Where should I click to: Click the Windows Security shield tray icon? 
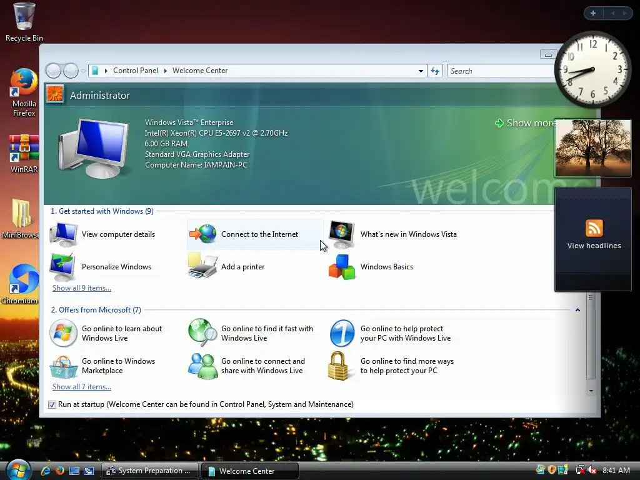pyautogui.click(x=552, y=470)
